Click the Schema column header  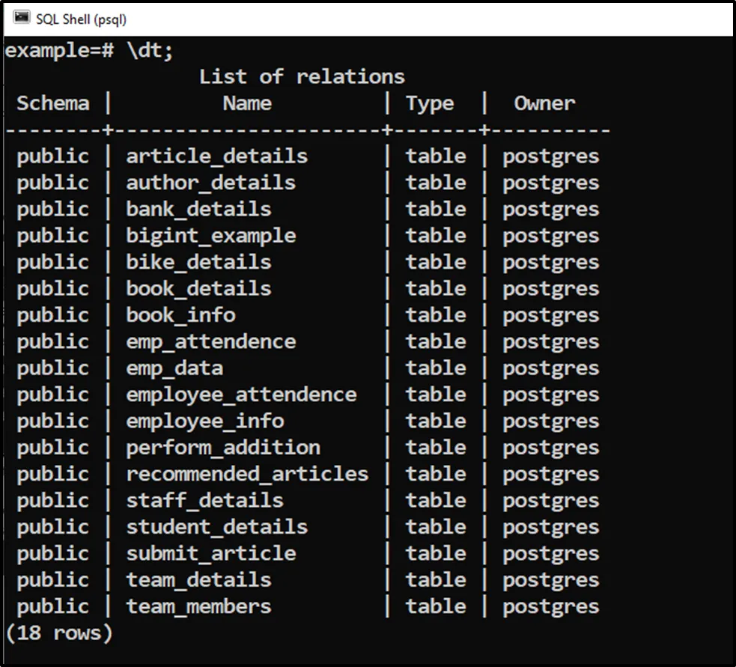(x=53, y=103)
